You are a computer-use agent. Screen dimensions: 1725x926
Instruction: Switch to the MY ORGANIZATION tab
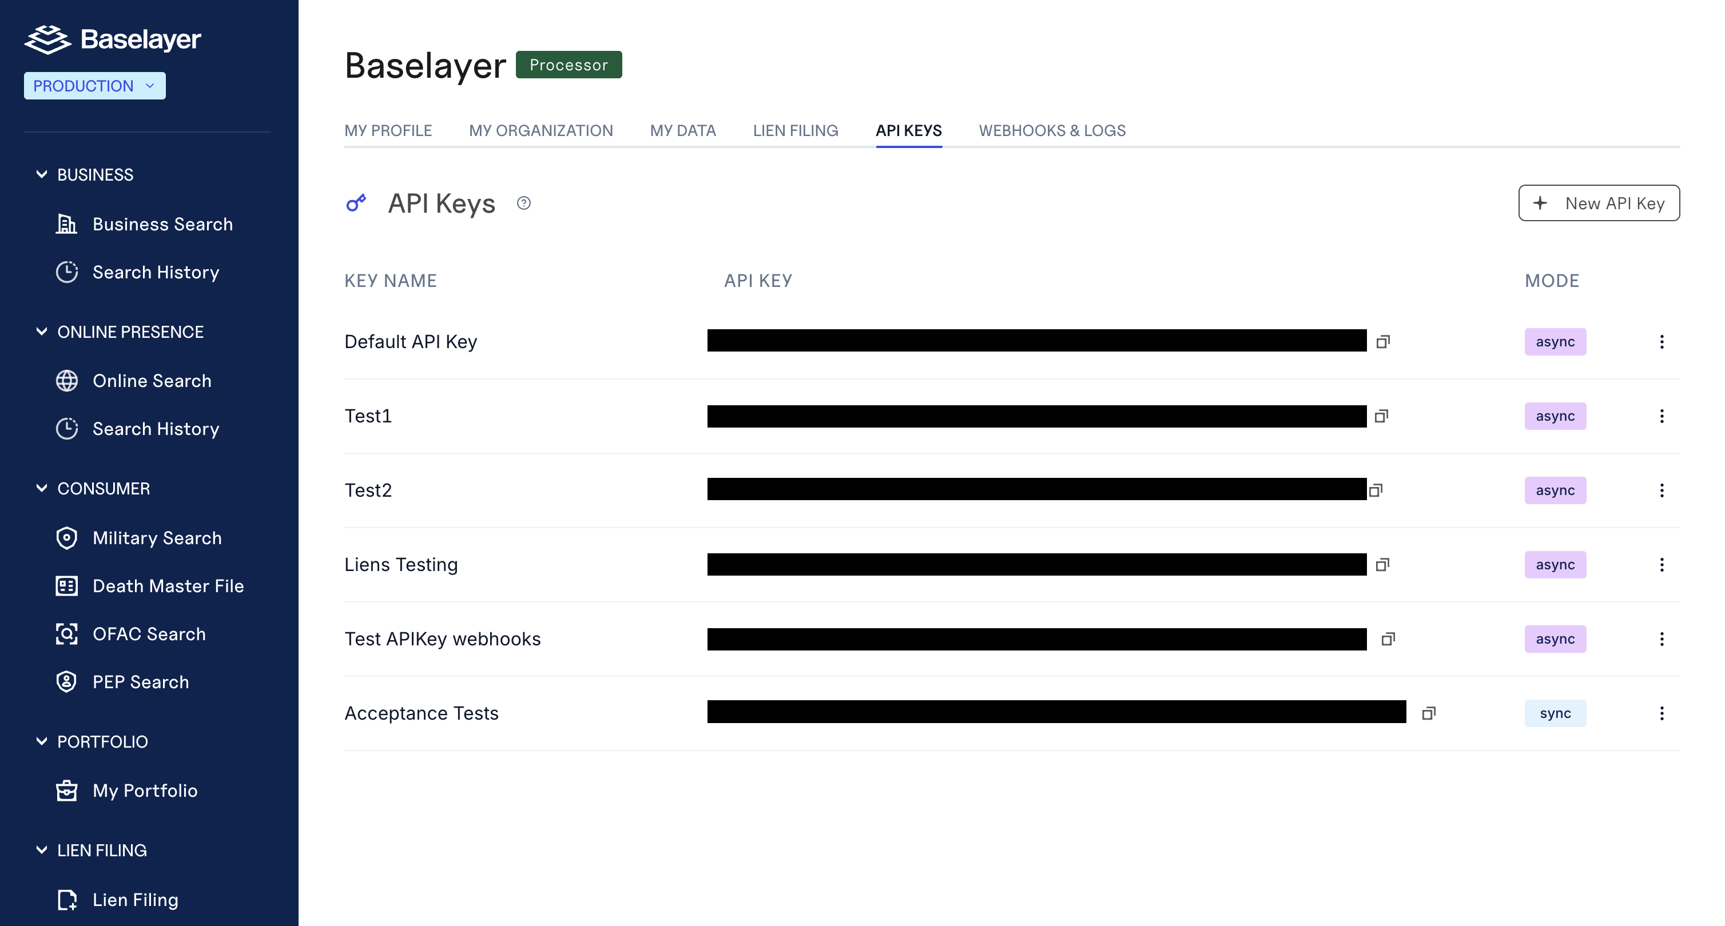[x=540, y=130]
